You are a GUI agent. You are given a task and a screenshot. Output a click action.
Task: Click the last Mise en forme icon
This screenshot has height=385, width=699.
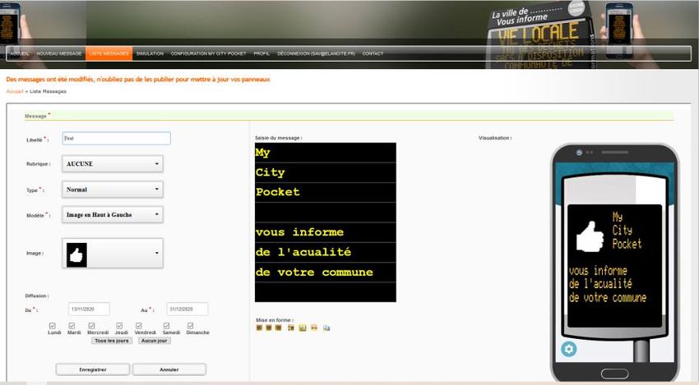(326, 328)
